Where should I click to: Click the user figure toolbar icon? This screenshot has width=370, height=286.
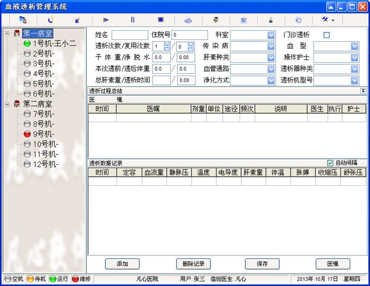tap(271, 20)
